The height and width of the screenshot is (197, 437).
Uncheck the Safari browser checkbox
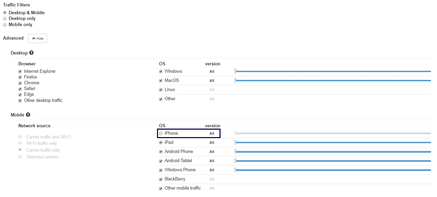pos(20,89)
